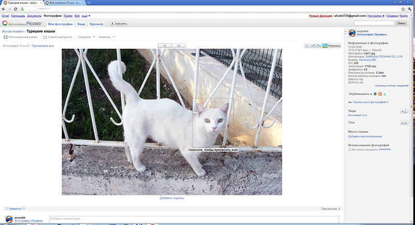
Task: Open the Новые функции link
Action: (x=320, y=16)
